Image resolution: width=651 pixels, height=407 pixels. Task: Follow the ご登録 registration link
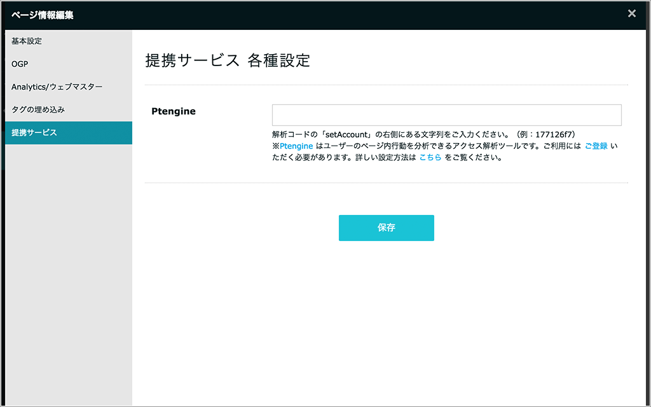(x=596, y=146)
